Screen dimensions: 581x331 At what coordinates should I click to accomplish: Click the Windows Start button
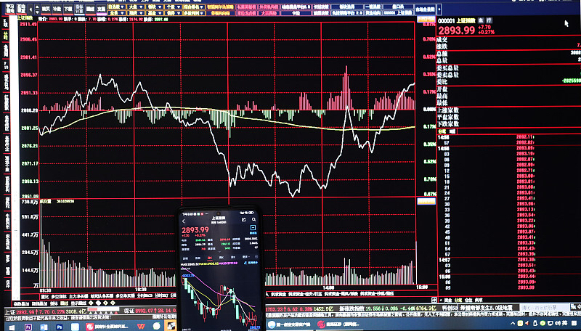click(11, 327)
